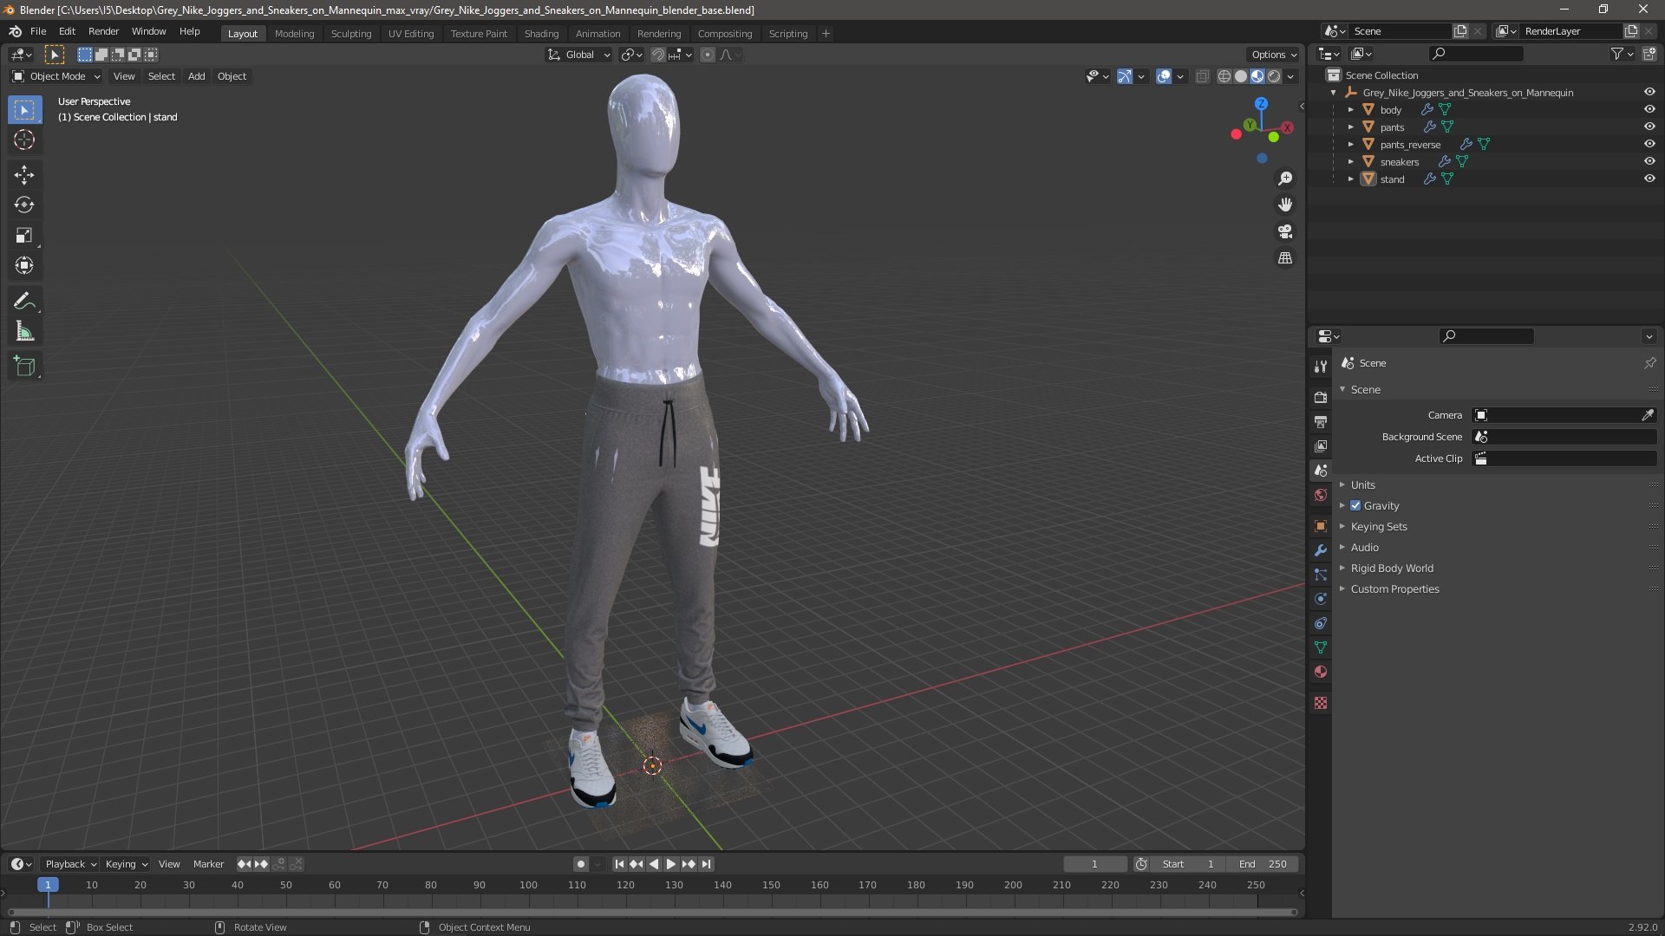Toggle the X-ray shading button

[x=1203, y=77]
